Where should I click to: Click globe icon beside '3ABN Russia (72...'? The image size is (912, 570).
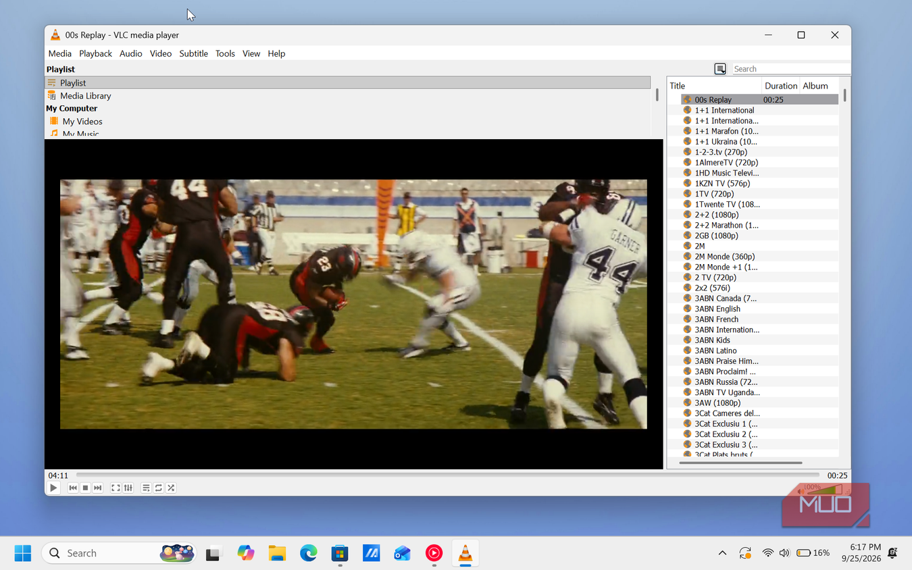687,382
